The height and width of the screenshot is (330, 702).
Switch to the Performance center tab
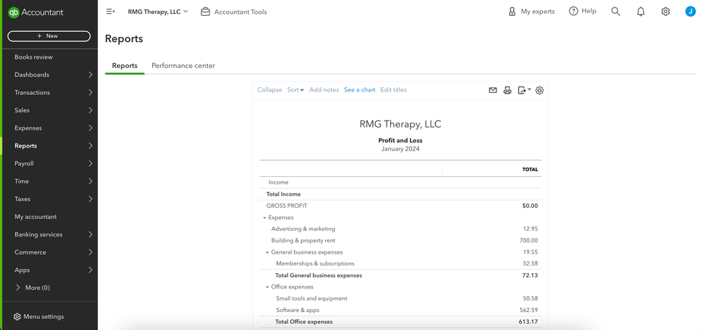(x=183, y=66)
